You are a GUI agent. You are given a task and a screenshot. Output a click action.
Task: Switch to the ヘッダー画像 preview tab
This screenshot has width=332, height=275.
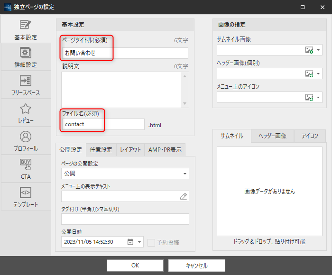coord(272,136)
